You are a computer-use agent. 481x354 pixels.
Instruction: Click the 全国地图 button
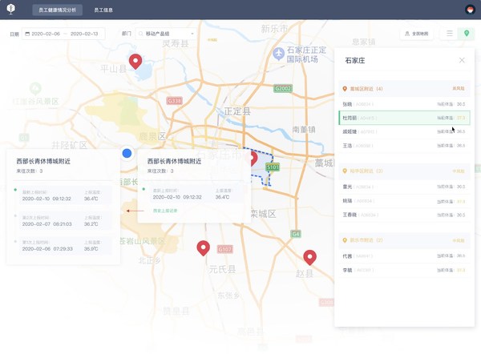(416, 34)
